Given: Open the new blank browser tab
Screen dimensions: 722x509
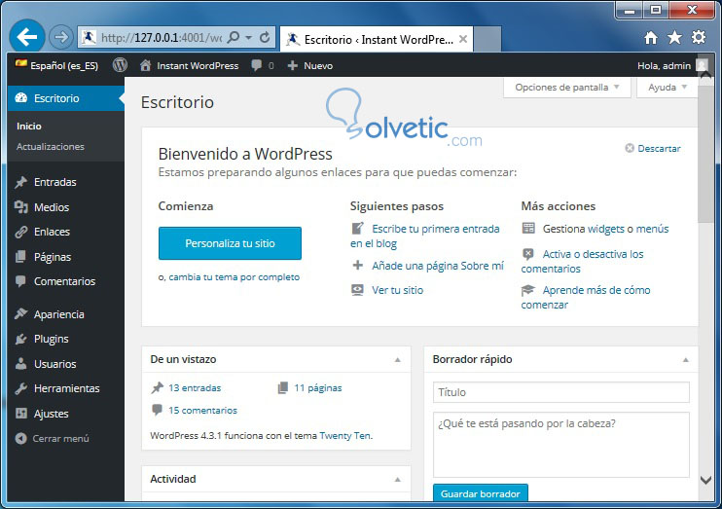Looking at the screenshot, I should [x=487, y=40].
